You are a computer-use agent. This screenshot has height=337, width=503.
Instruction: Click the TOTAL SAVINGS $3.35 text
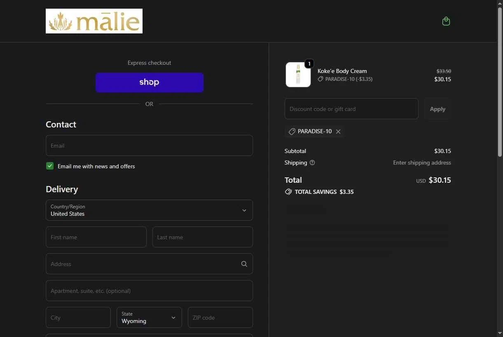tap(324, 192)
